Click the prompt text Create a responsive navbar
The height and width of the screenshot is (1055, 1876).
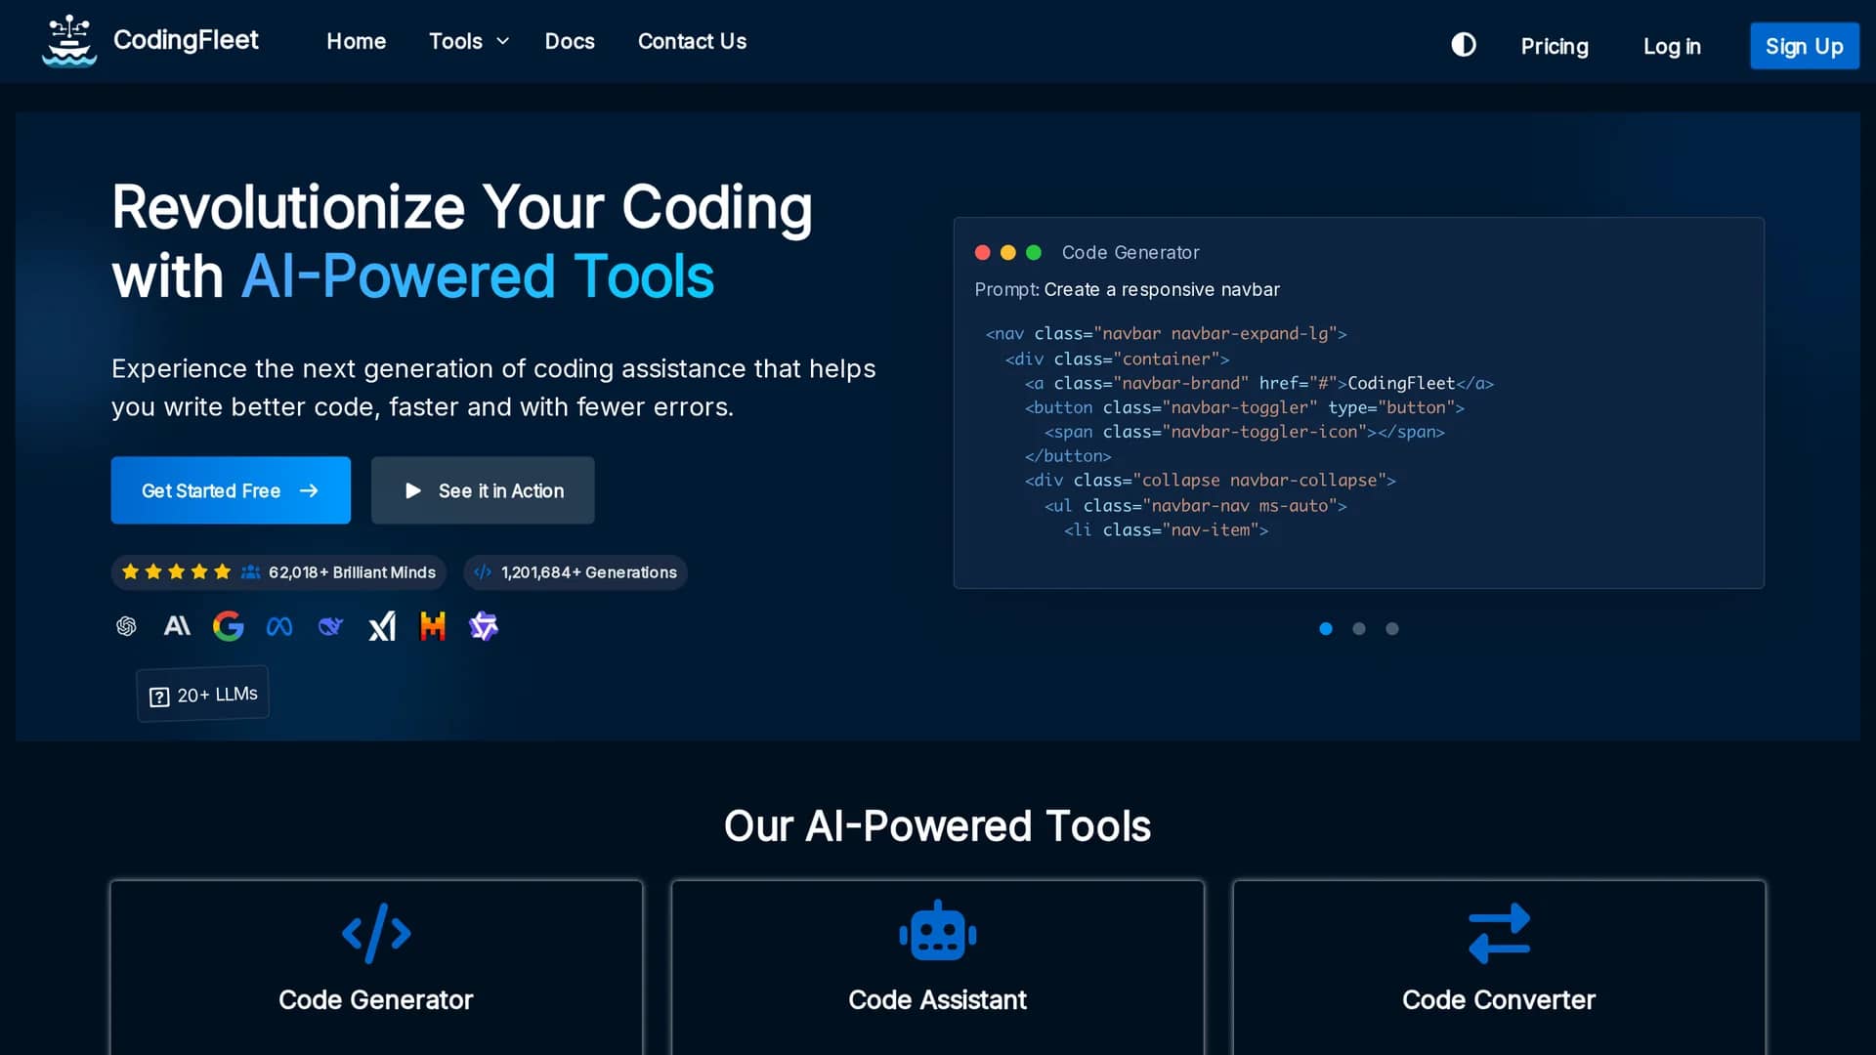(x=1162, y=290)
